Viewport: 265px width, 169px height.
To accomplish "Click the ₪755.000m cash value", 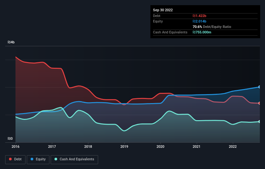I will (202, 32).
